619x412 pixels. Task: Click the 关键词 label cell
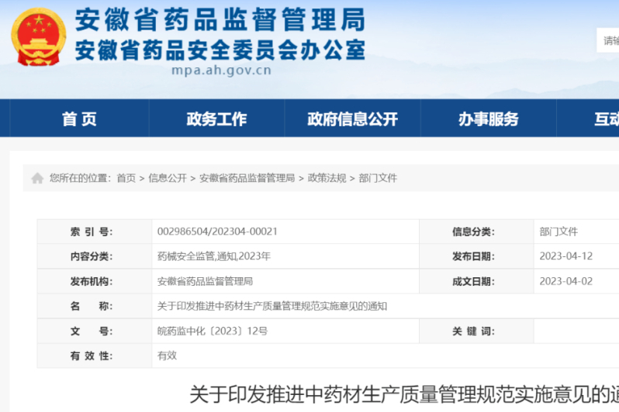pos(476,331)
